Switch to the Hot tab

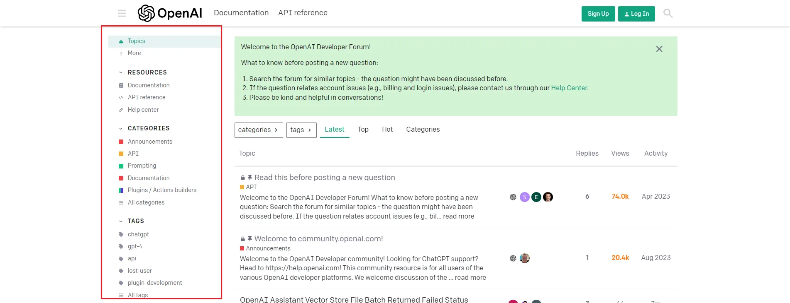[387, 130]
